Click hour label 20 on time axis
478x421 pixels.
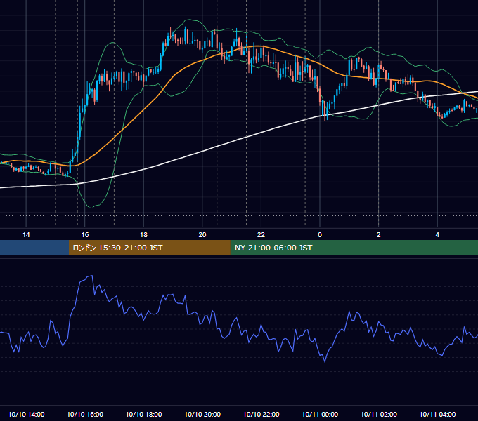[202, 235]
